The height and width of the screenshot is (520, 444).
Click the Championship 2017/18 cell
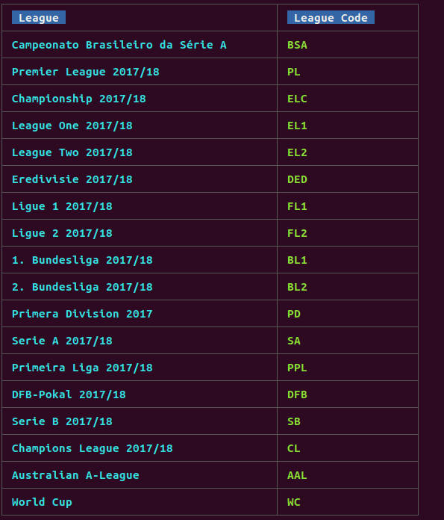[79, 99]
